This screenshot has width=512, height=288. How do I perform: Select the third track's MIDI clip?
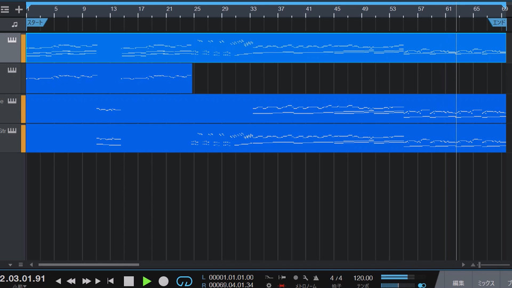pos(266,108)
